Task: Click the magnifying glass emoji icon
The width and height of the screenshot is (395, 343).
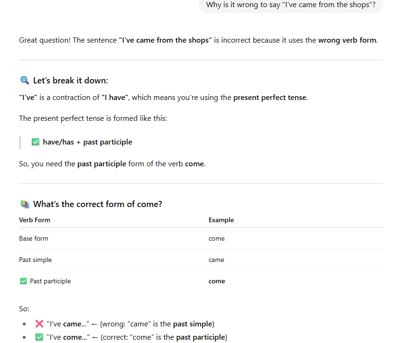Action: [x=25, y=81]
